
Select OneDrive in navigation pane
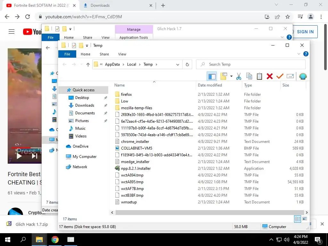pyautogui.click(x=80, y=146)
